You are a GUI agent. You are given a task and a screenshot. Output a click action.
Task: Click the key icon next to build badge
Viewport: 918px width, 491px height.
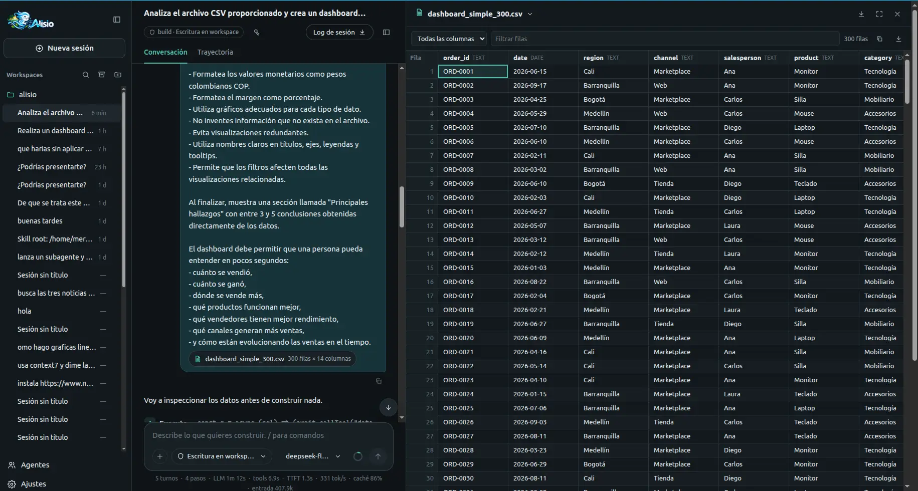click(x=257, y=32)
